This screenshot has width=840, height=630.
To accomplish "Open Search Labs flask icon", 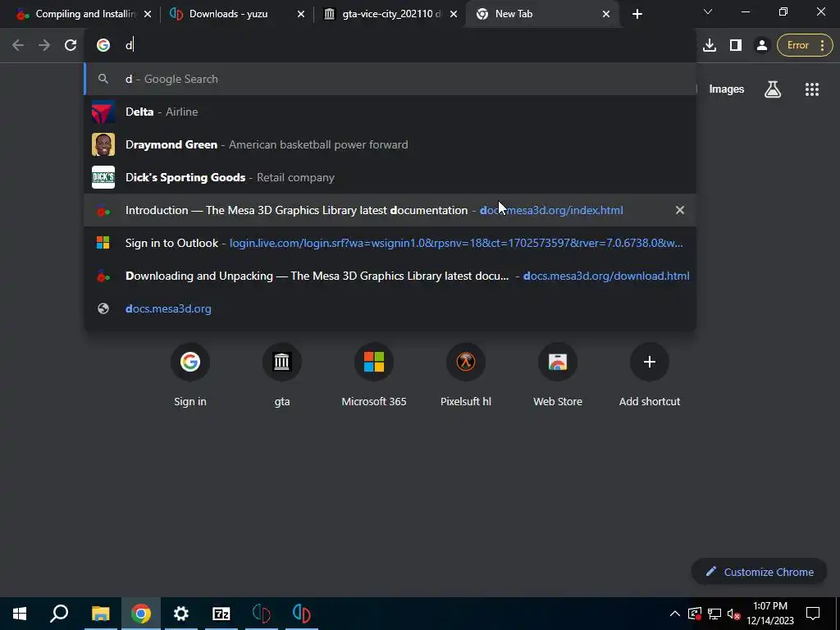I will [x=773, y=89].
